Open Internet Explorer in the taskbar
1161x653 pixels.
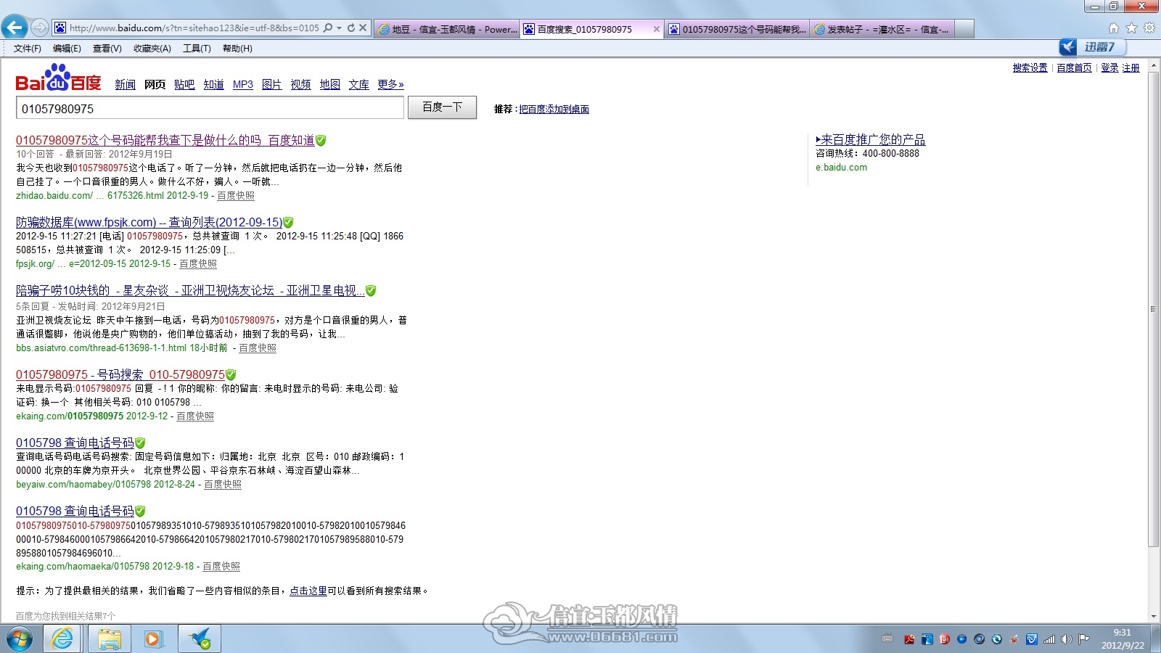click(63, 639)
